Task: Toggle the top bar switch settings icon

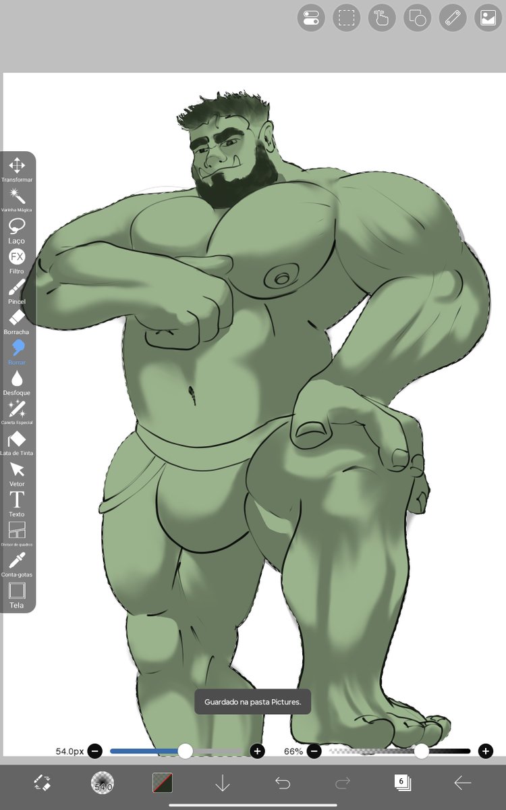Action: click(x=311, y=18)
